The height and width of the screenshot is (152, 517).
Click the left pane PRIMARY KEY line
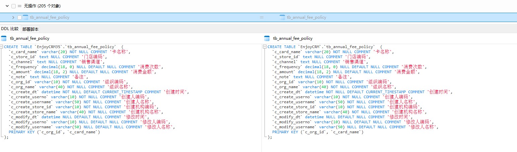click(54, 132)
